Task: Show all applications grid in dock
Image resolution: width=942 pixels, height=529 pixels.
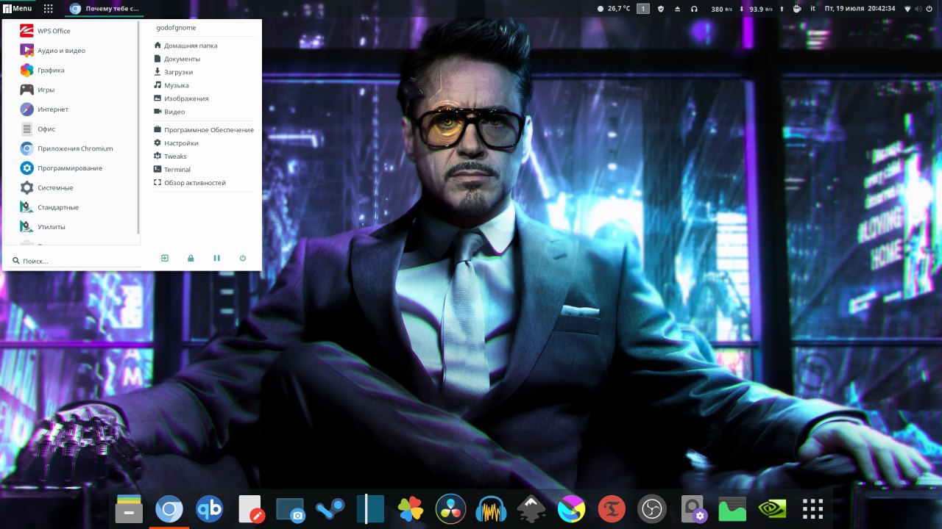Action: coord(812,508)
